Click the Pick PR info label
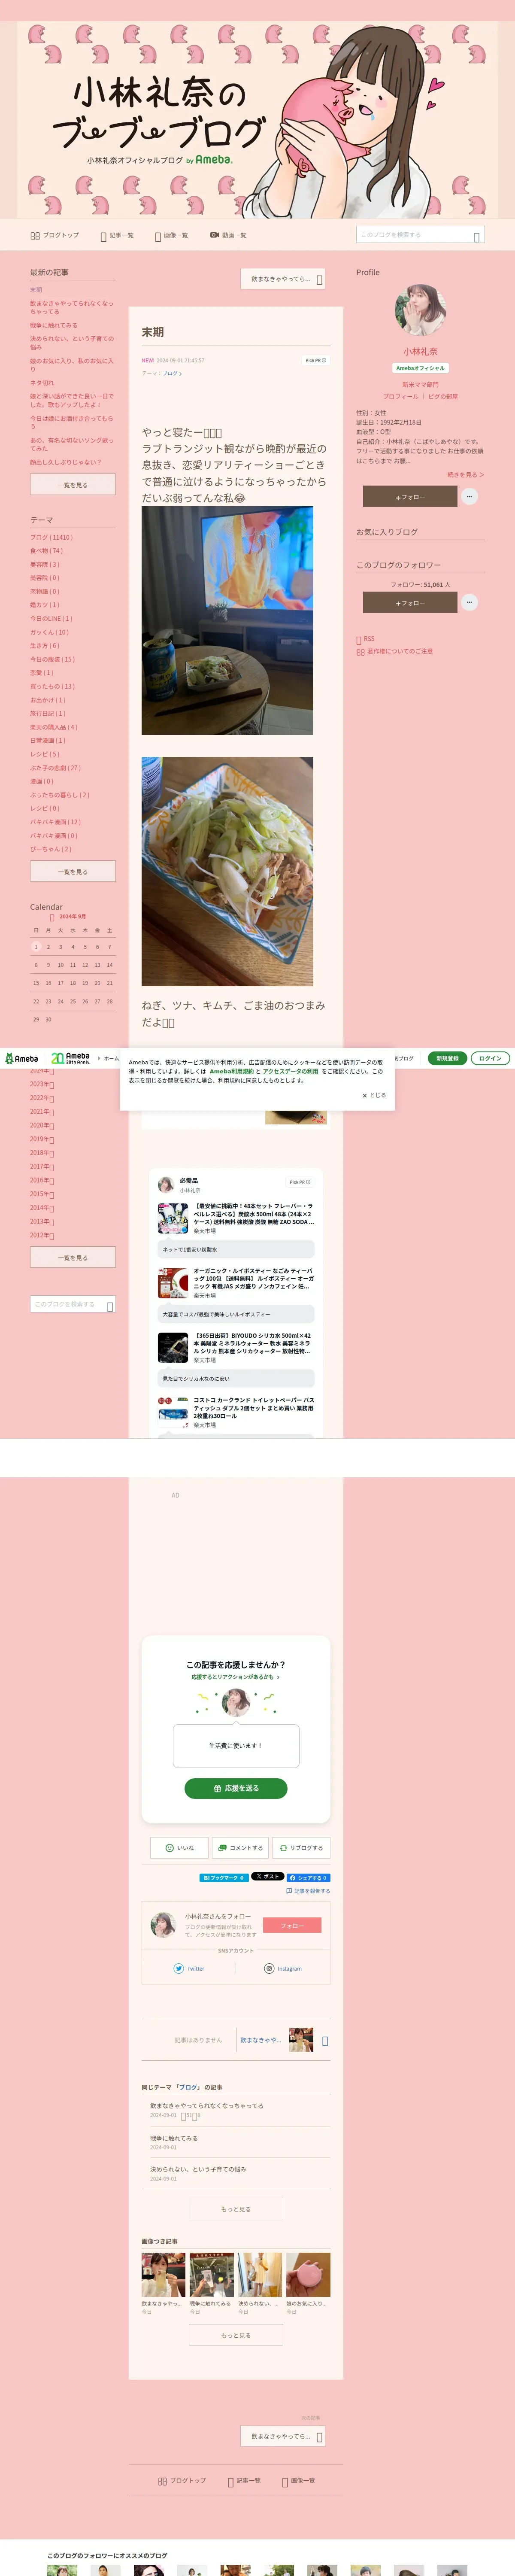The width and height of the screenshot is (515, 2576). pyautogui.click(x=315, y=360)
